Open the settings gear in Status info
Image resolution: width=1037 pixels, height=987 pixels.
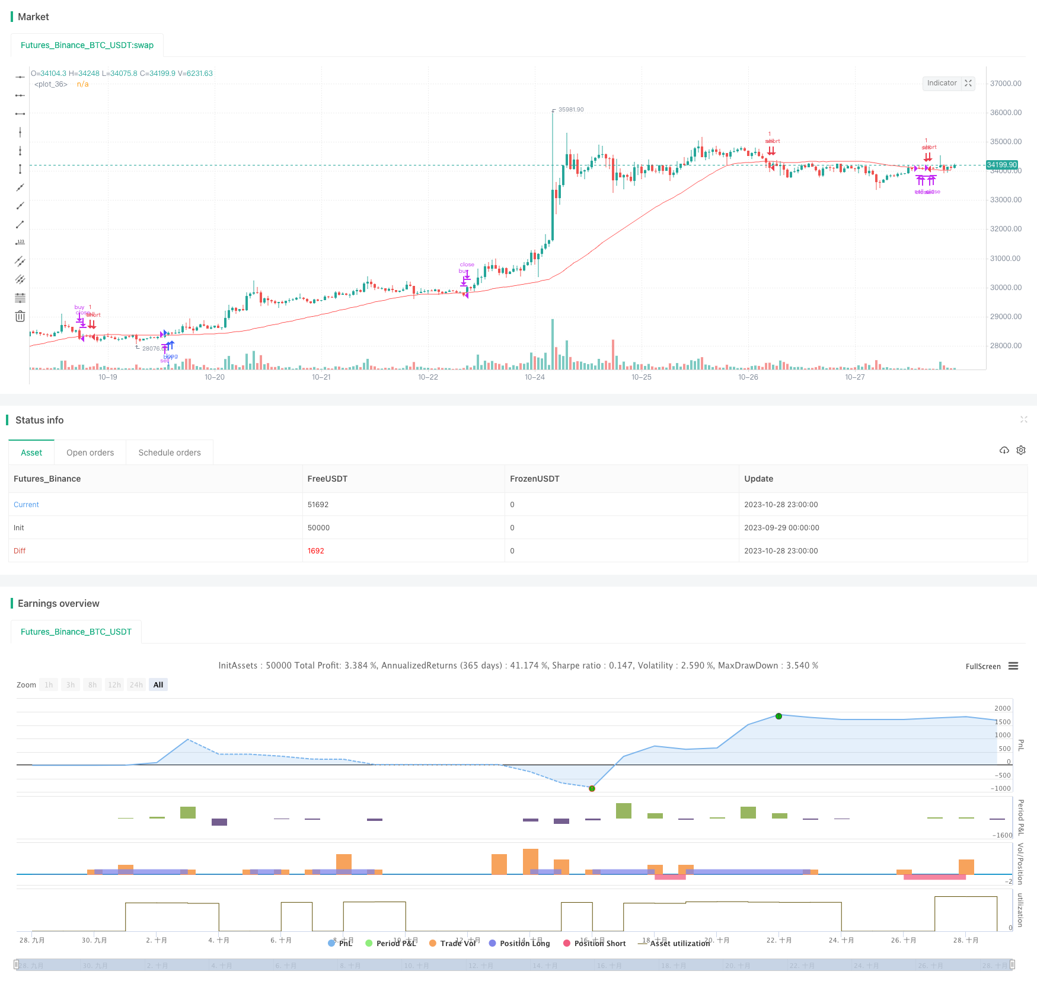pos(1021,450)
